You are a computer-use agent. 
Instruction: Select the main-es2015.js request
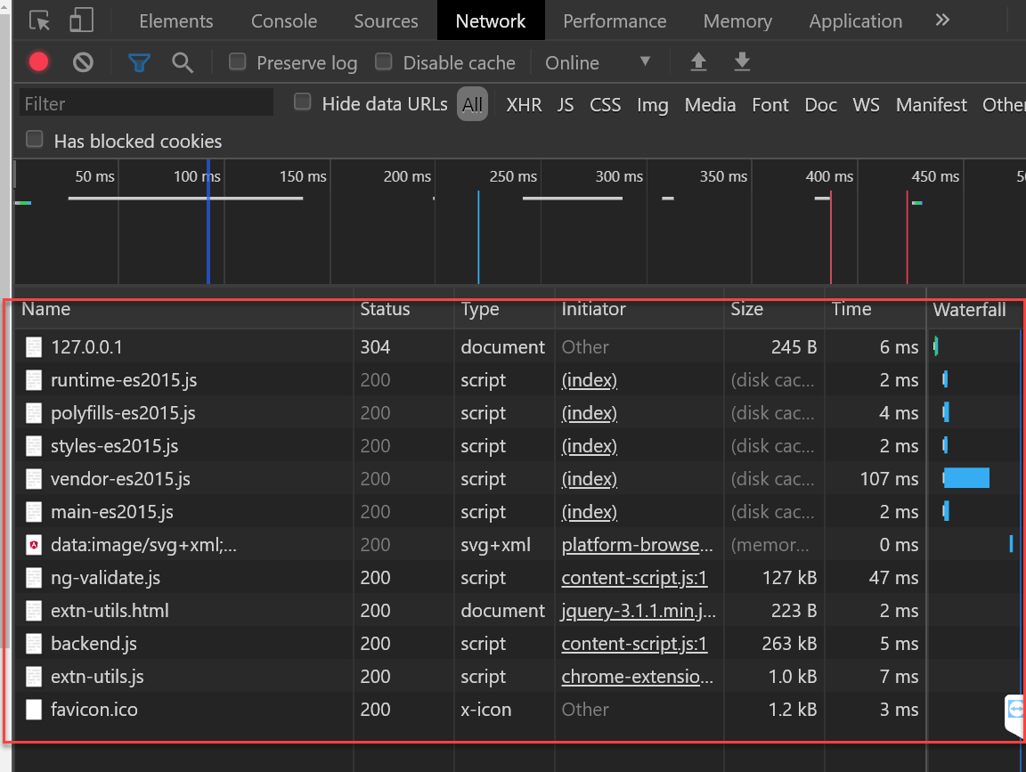point(519,512)
